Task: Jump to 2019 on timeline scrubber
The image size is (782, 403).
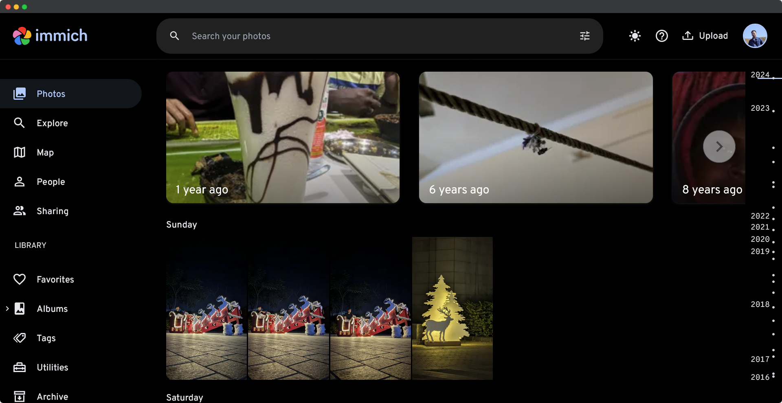Action: [x=760, y=251]
